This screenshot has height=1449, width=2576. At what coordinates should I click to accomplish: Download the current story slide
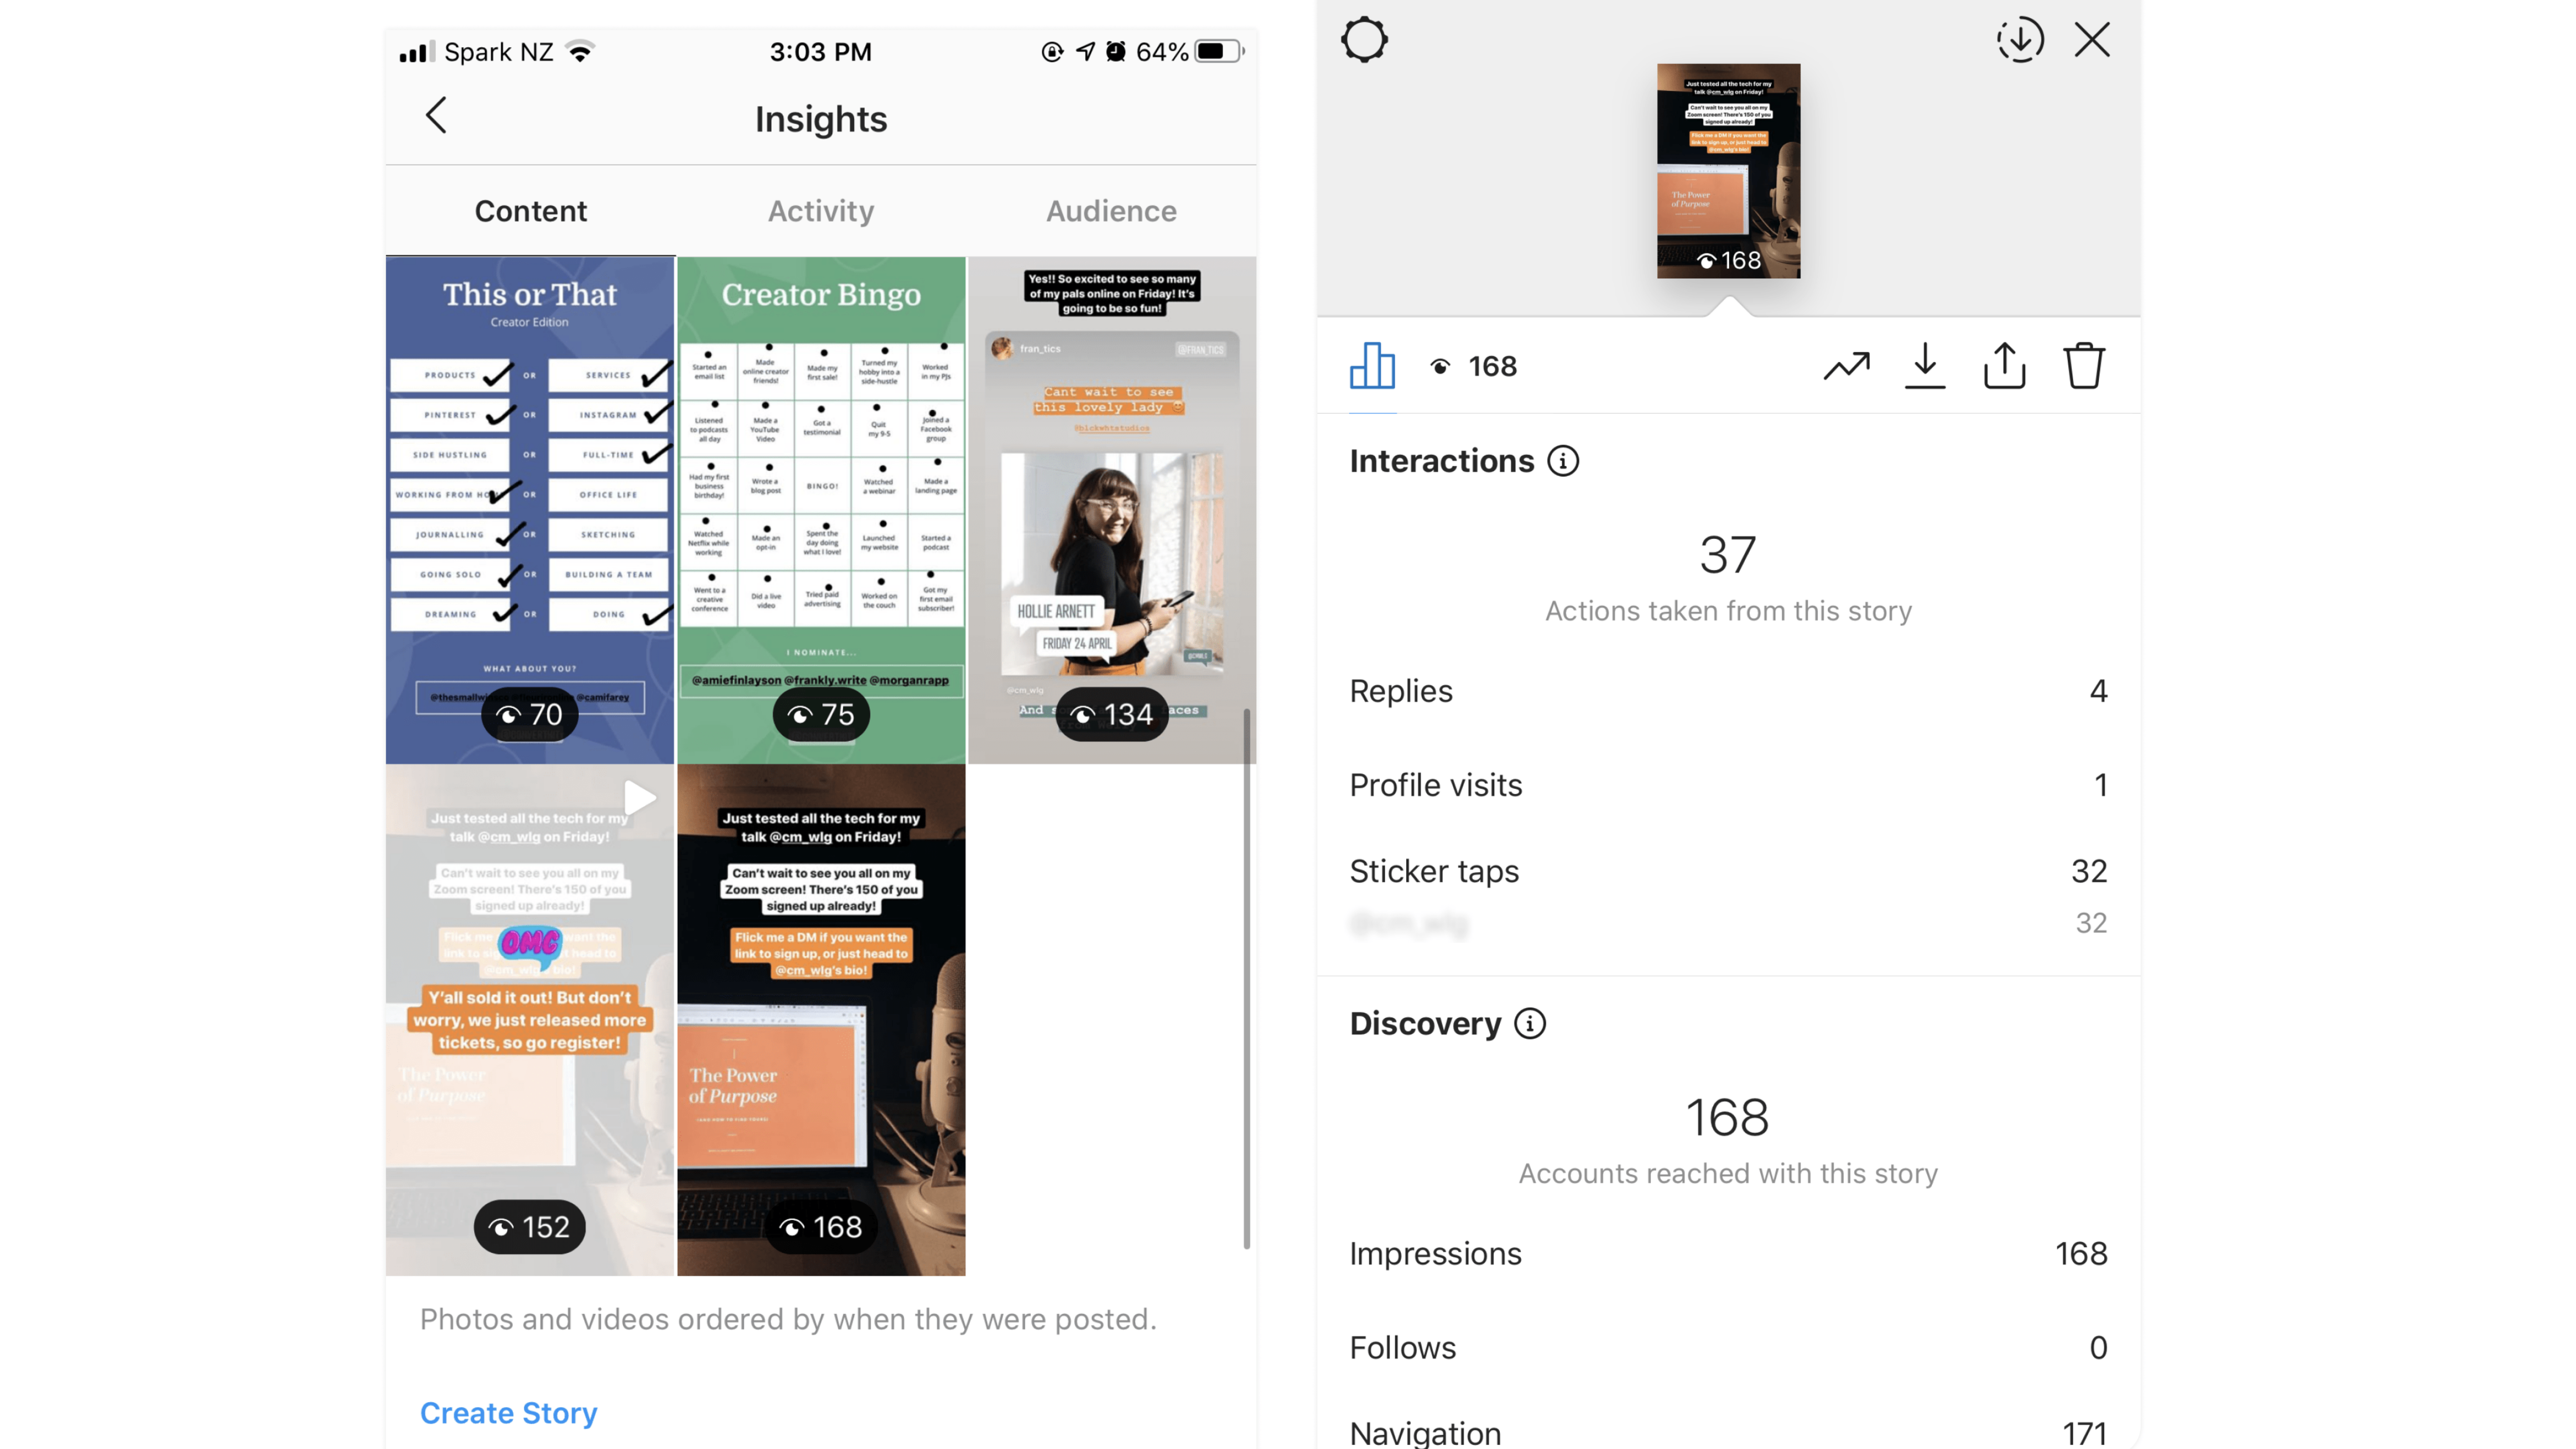[1927, 366]
